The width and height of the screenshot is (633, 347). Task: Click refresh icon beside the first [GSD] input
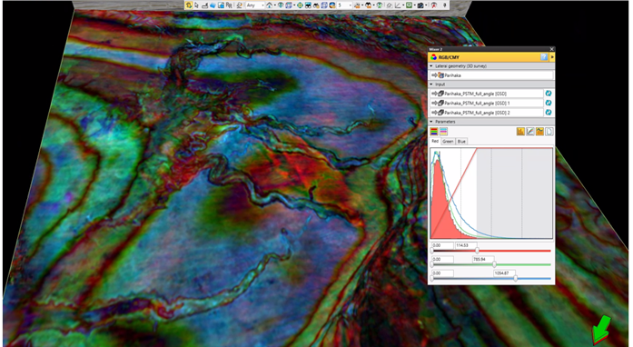549,94
